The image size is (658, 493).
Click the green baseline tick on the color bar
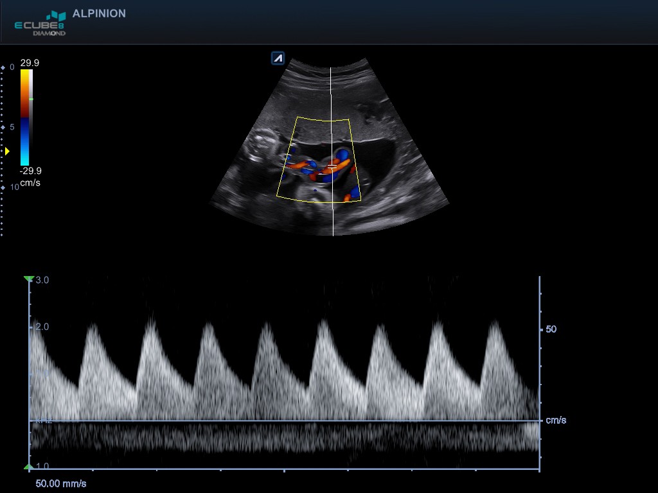pyautogui.click(x=31, y=99)
